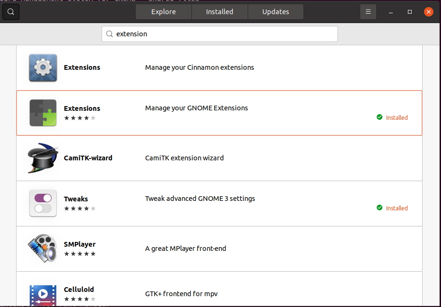Viewport: 441px width, 307px height.
Task: Click the magnifier icon in search field
Action: [109, 34]
